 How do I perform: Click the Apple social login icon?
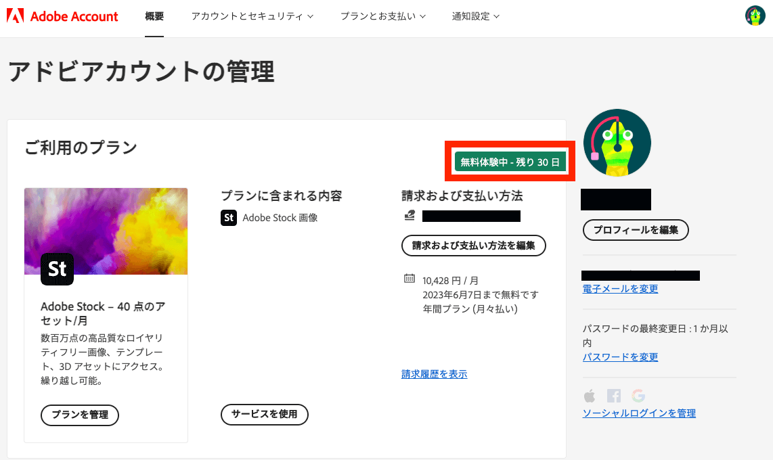coord(589,396)
